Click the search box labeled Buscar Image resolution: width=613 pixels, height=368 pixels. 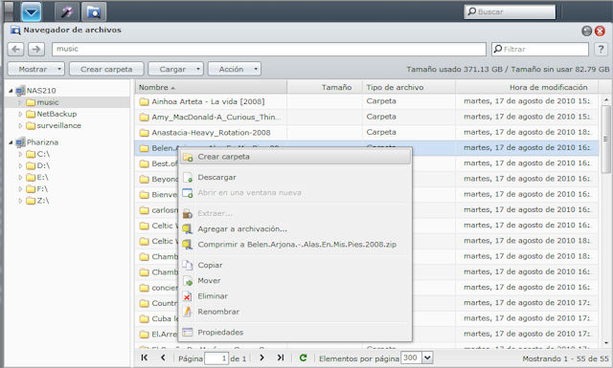(x=510, y=11)
